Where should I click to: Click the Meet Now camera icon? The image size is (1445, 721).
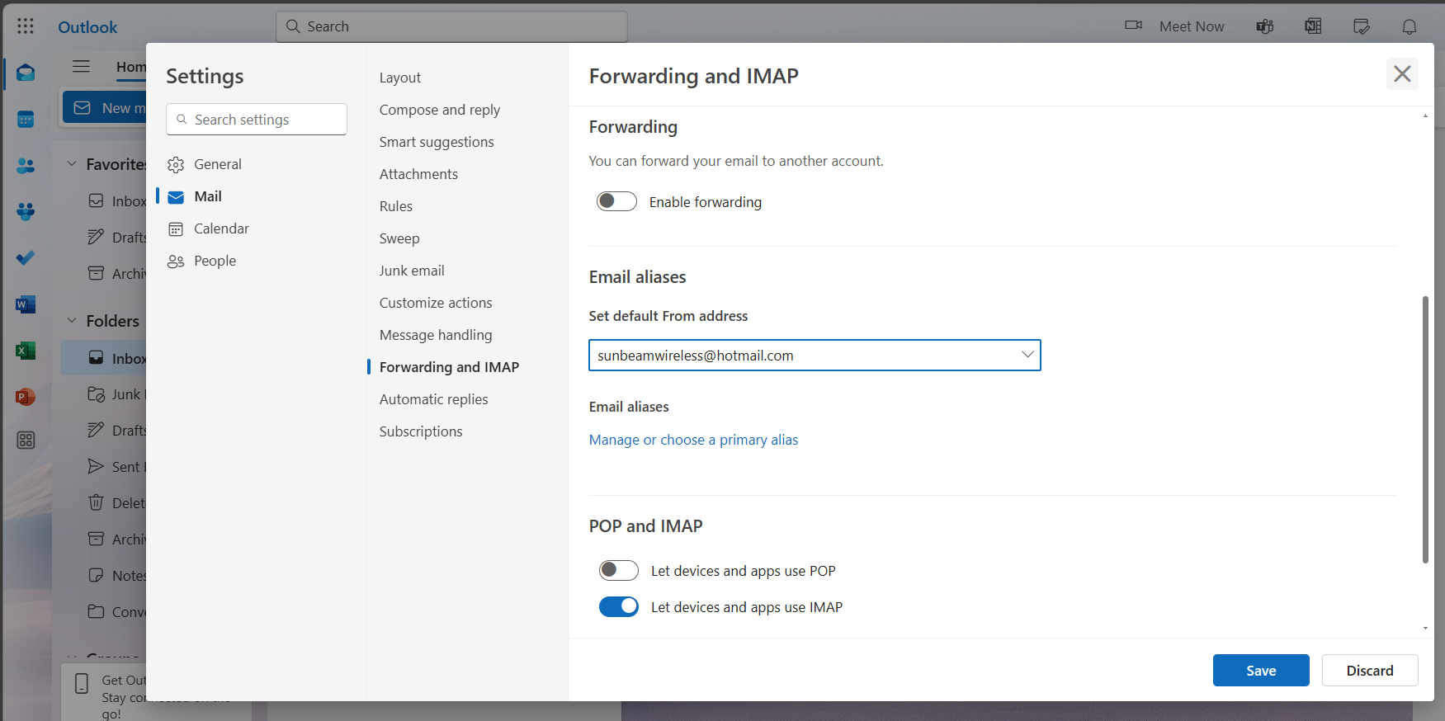[1134, 26]
